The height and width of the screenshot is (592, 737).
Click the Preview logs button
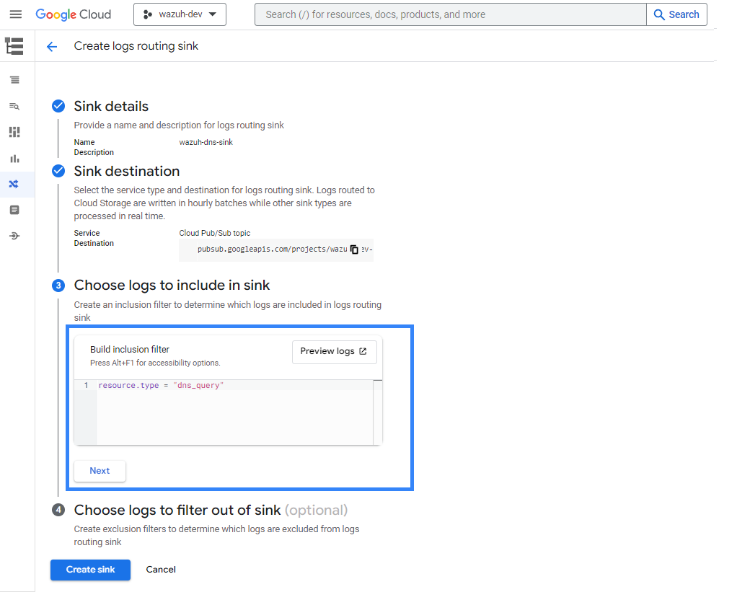(x=334, y=352)
